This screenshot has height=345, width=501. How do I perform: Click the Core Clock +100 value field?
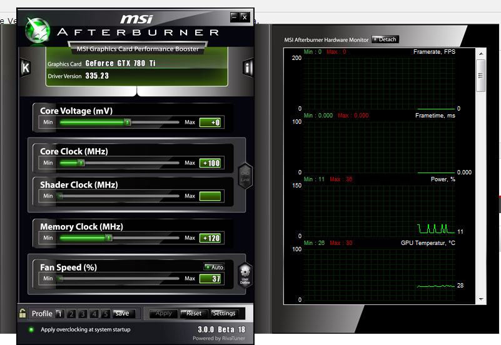click(x=210, y=163)
